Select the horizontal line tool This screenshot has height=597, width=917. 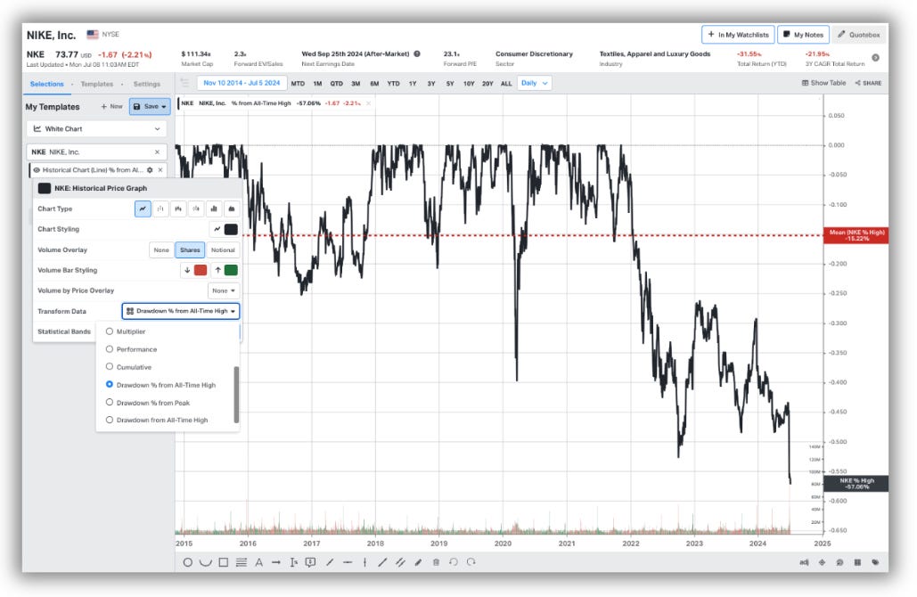click(348, 562)
